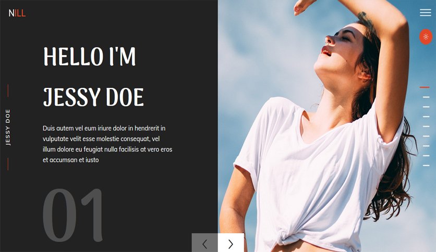Viewport: 436px width, 252px height.
Task: Choose the last section indicator dash
Action: tap(426, 166)
